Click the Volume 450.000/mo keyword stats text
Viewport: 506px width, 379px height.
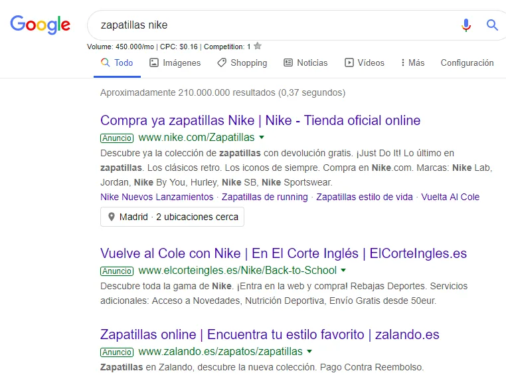click(x=169, y=47)
